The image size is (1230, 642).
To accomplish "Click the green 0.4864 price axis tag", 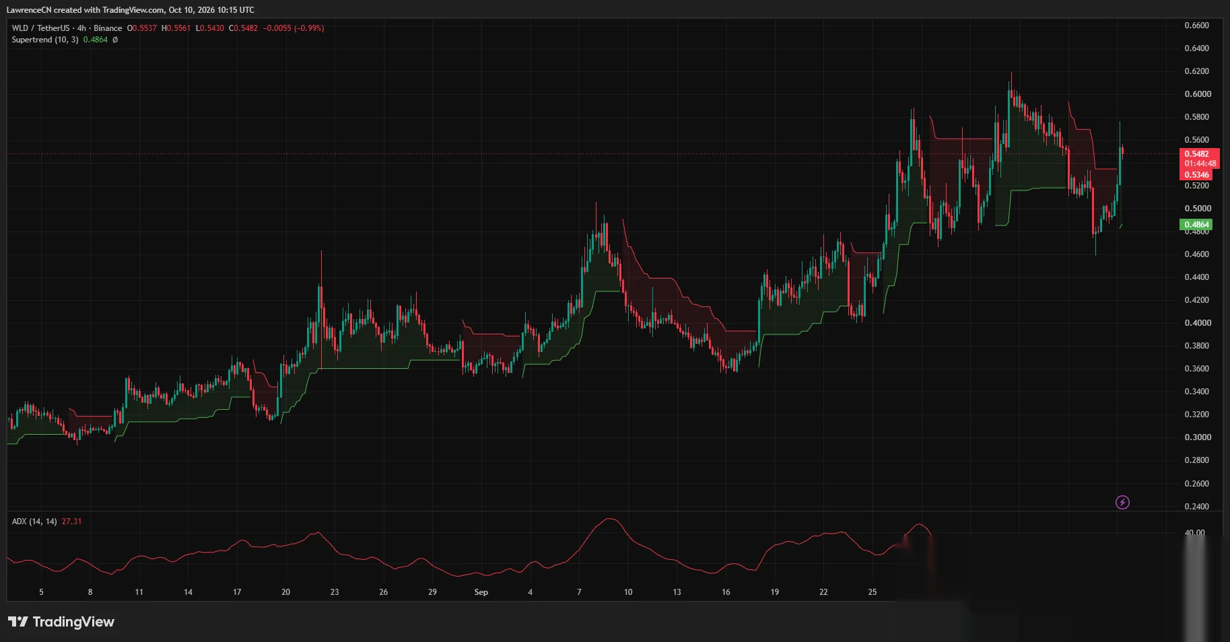I will [1196, 225].
